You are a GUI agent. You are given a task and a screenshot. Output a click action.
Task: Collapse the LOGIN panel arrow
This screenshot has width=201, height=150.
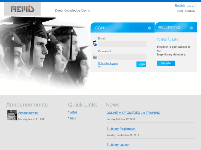click(x=149, y=28)
